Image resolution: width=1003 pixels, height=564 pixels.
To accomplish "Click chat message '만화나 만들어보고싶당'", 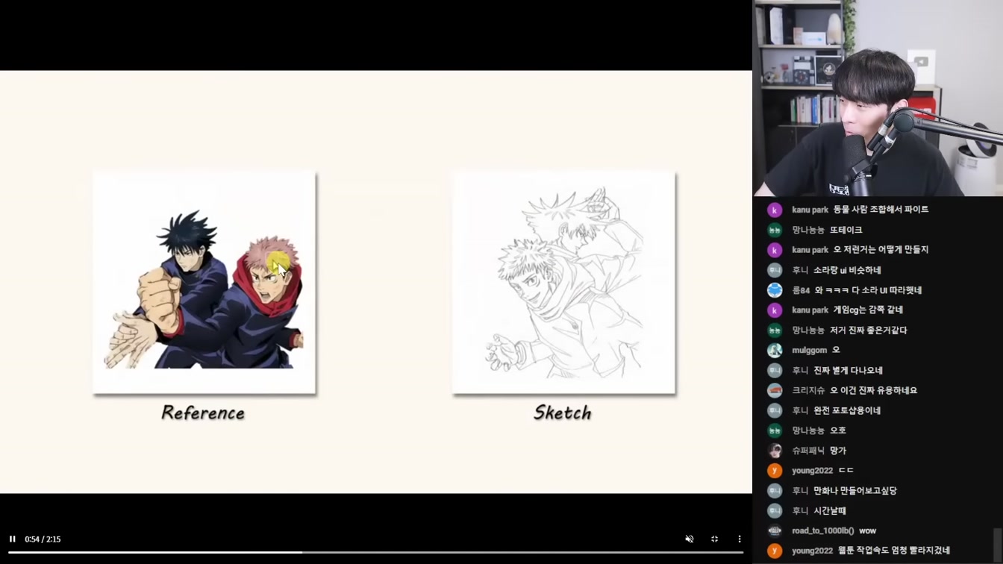I will point(855,491).
